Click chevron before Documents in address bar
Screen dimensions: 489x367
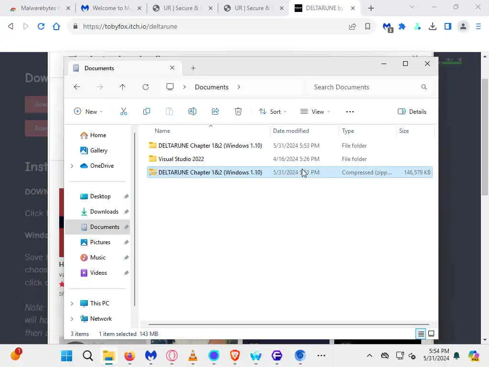pyautogui.click(x=184, y=87)
